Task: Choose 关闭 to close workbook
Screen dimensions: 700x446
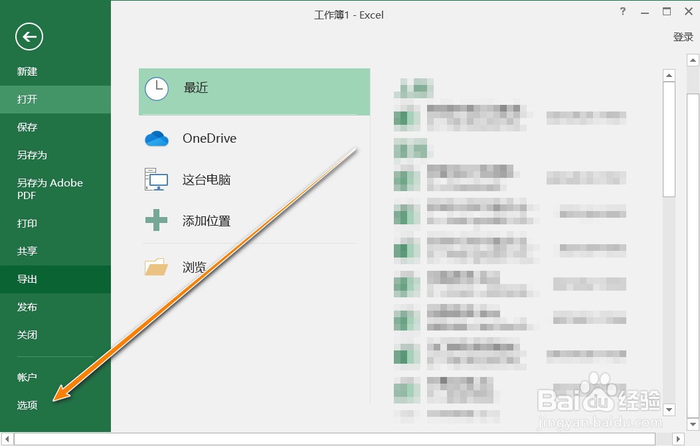Action: point(55,335)
